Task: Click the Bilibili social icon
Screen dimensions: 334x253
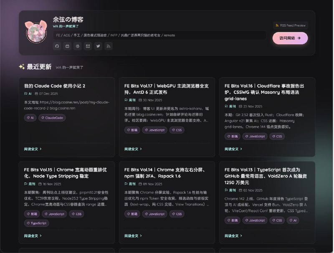Action: (x=67, y=46)
